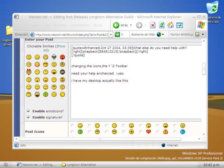
Task: Click the green Ir go arrow
Action: tap(117, 34)
